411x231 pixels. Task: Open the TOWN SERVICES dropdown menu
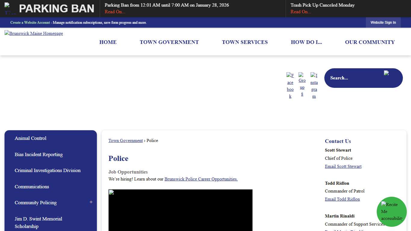(x=245, y=42)
